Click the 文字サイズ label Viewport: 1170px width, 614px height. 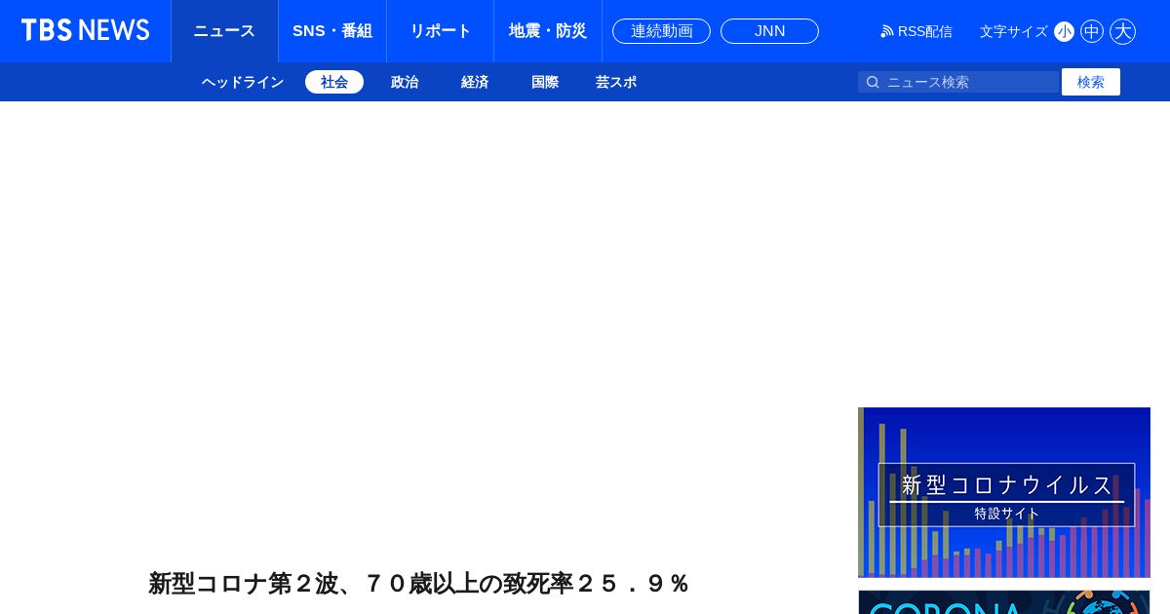click(x=1014, y=31)
